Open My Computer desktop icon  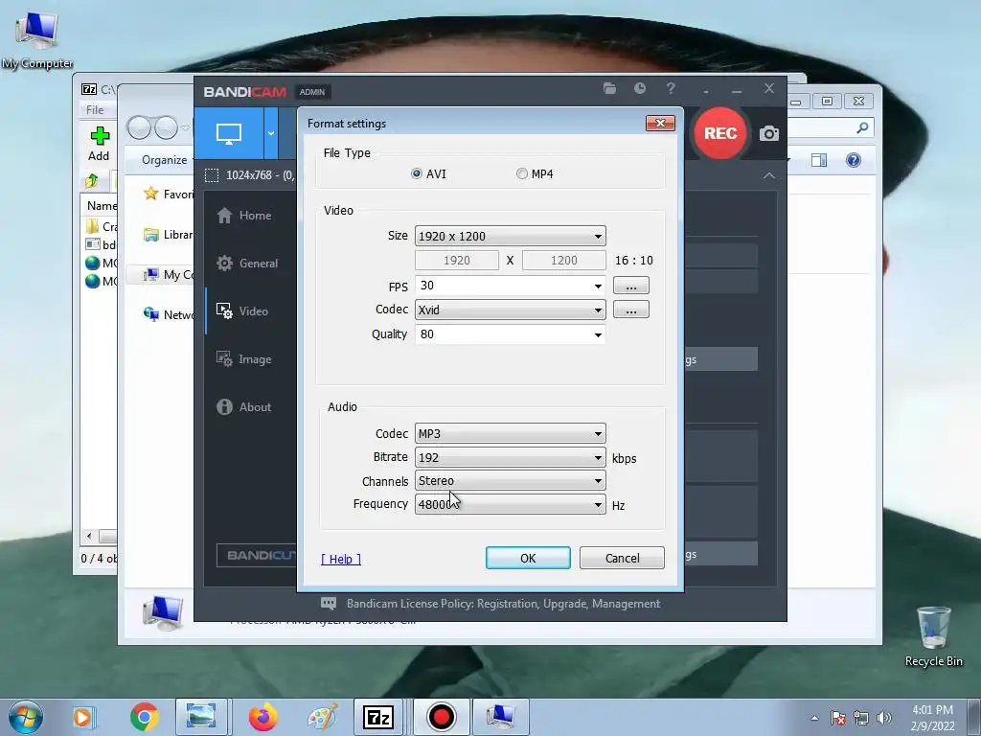point(37,40)
